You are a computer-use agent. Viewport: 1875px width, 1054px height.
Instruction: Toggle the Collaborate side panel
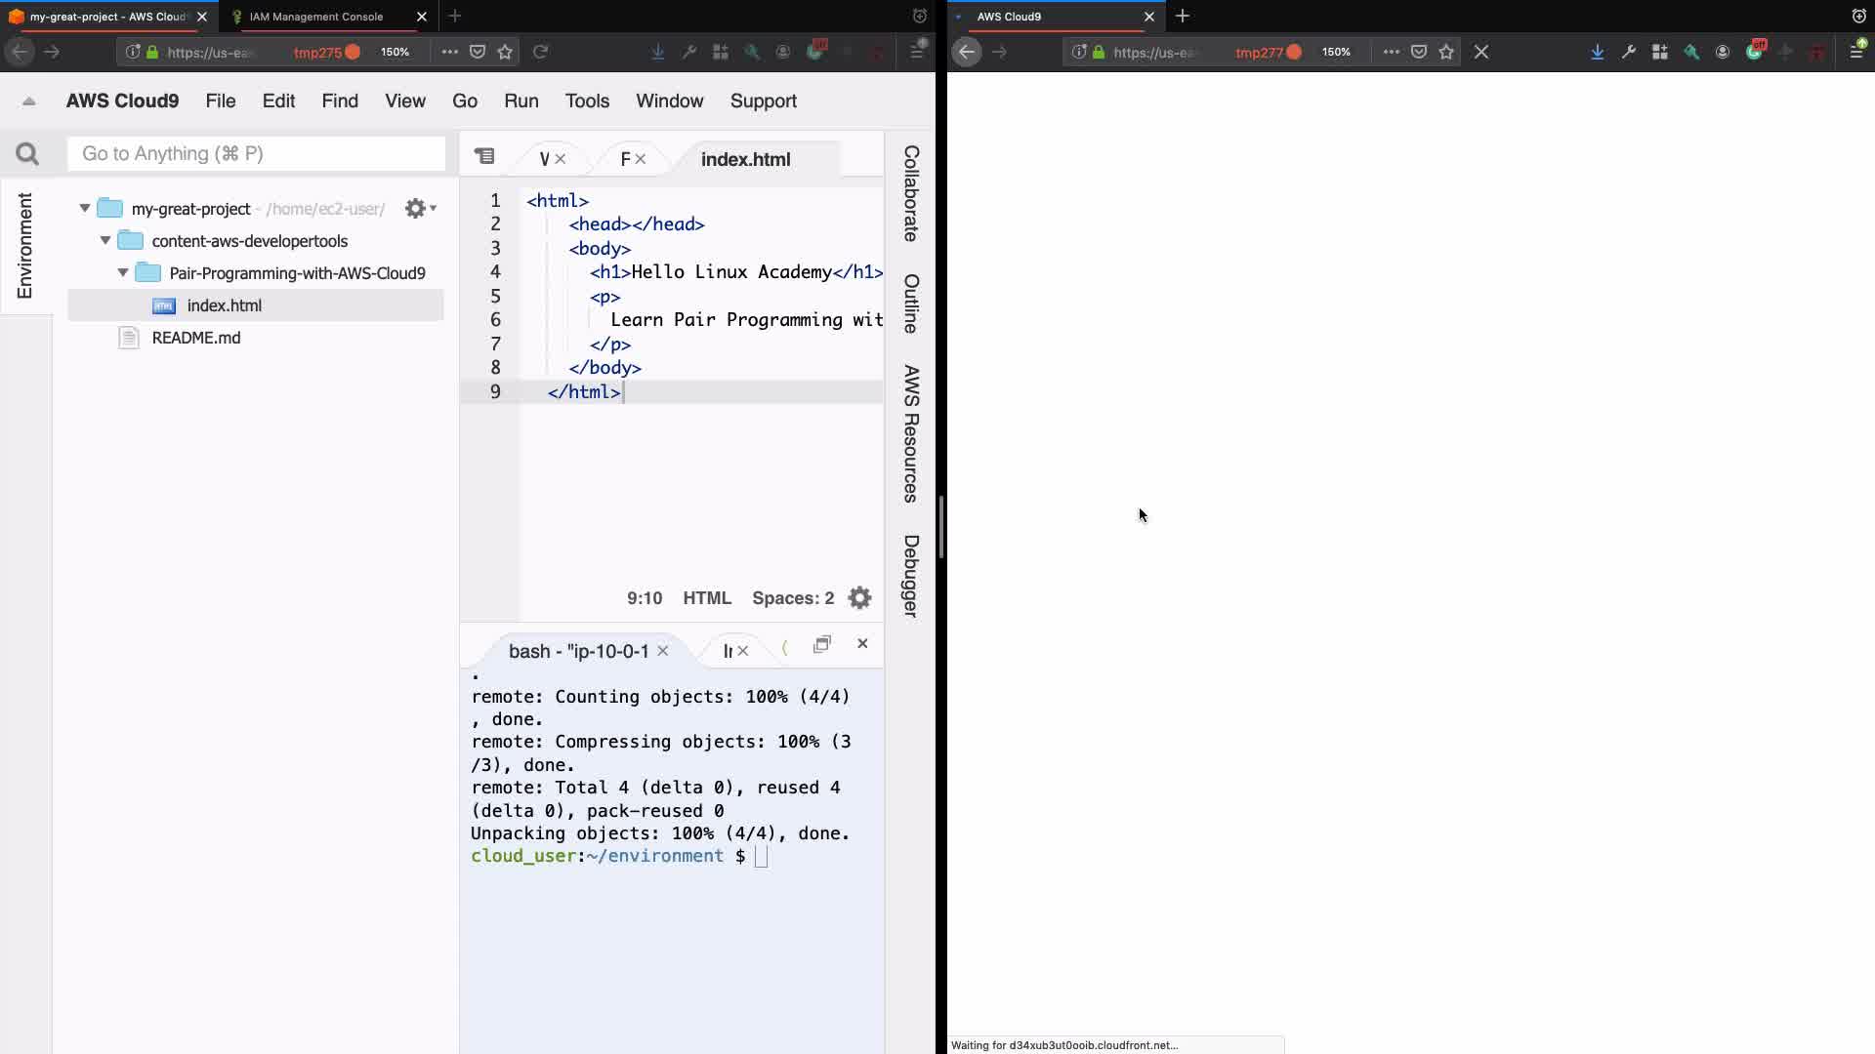click(910, 193)
